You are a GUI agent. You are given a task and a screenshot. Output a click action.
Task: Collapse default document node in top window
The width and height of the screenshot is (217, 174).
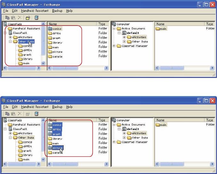(x=119, y=33)
